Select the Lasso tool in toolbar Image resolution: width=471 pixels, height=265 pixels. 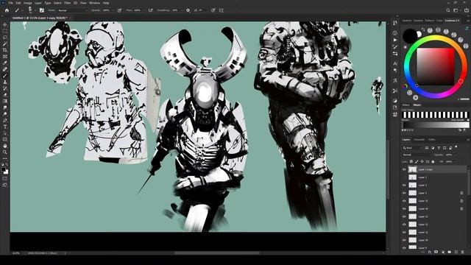point(5,38)
